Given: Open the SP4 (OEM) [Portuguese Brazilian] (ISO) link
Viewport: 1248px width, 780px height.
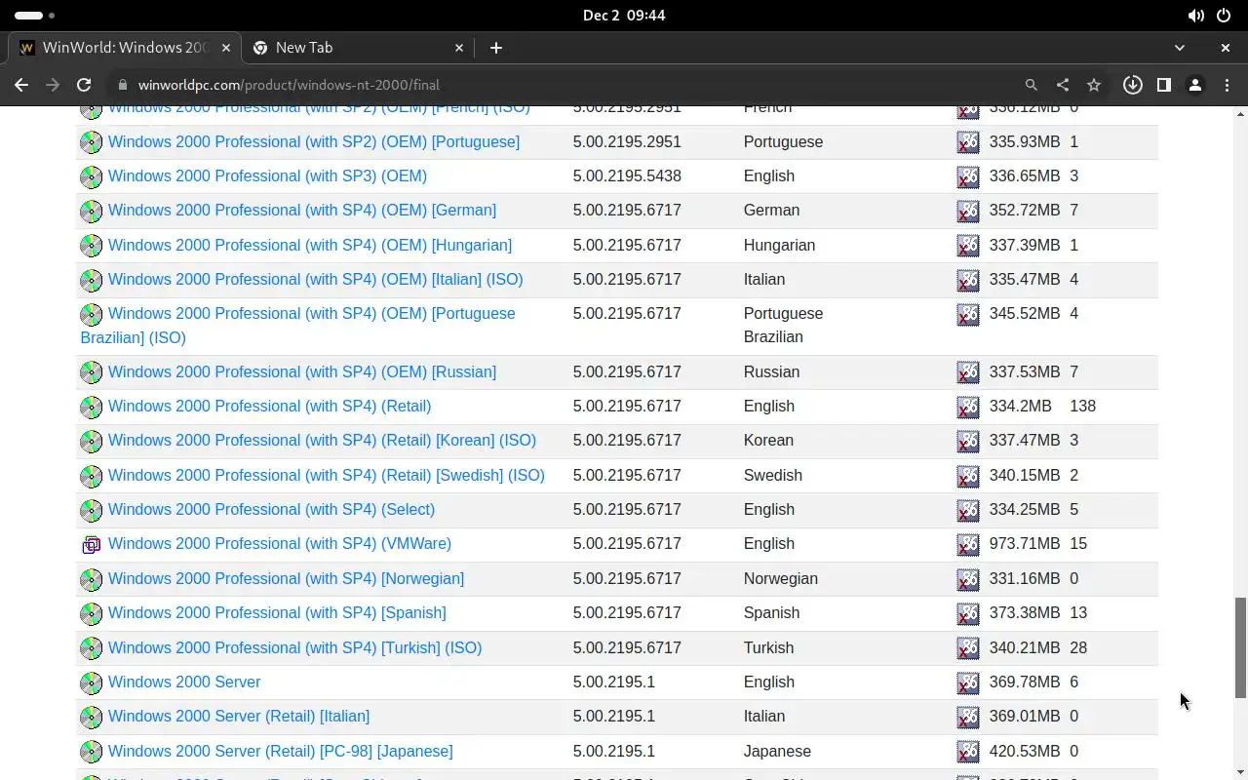Looking at the screenshot, I should 297,326.
